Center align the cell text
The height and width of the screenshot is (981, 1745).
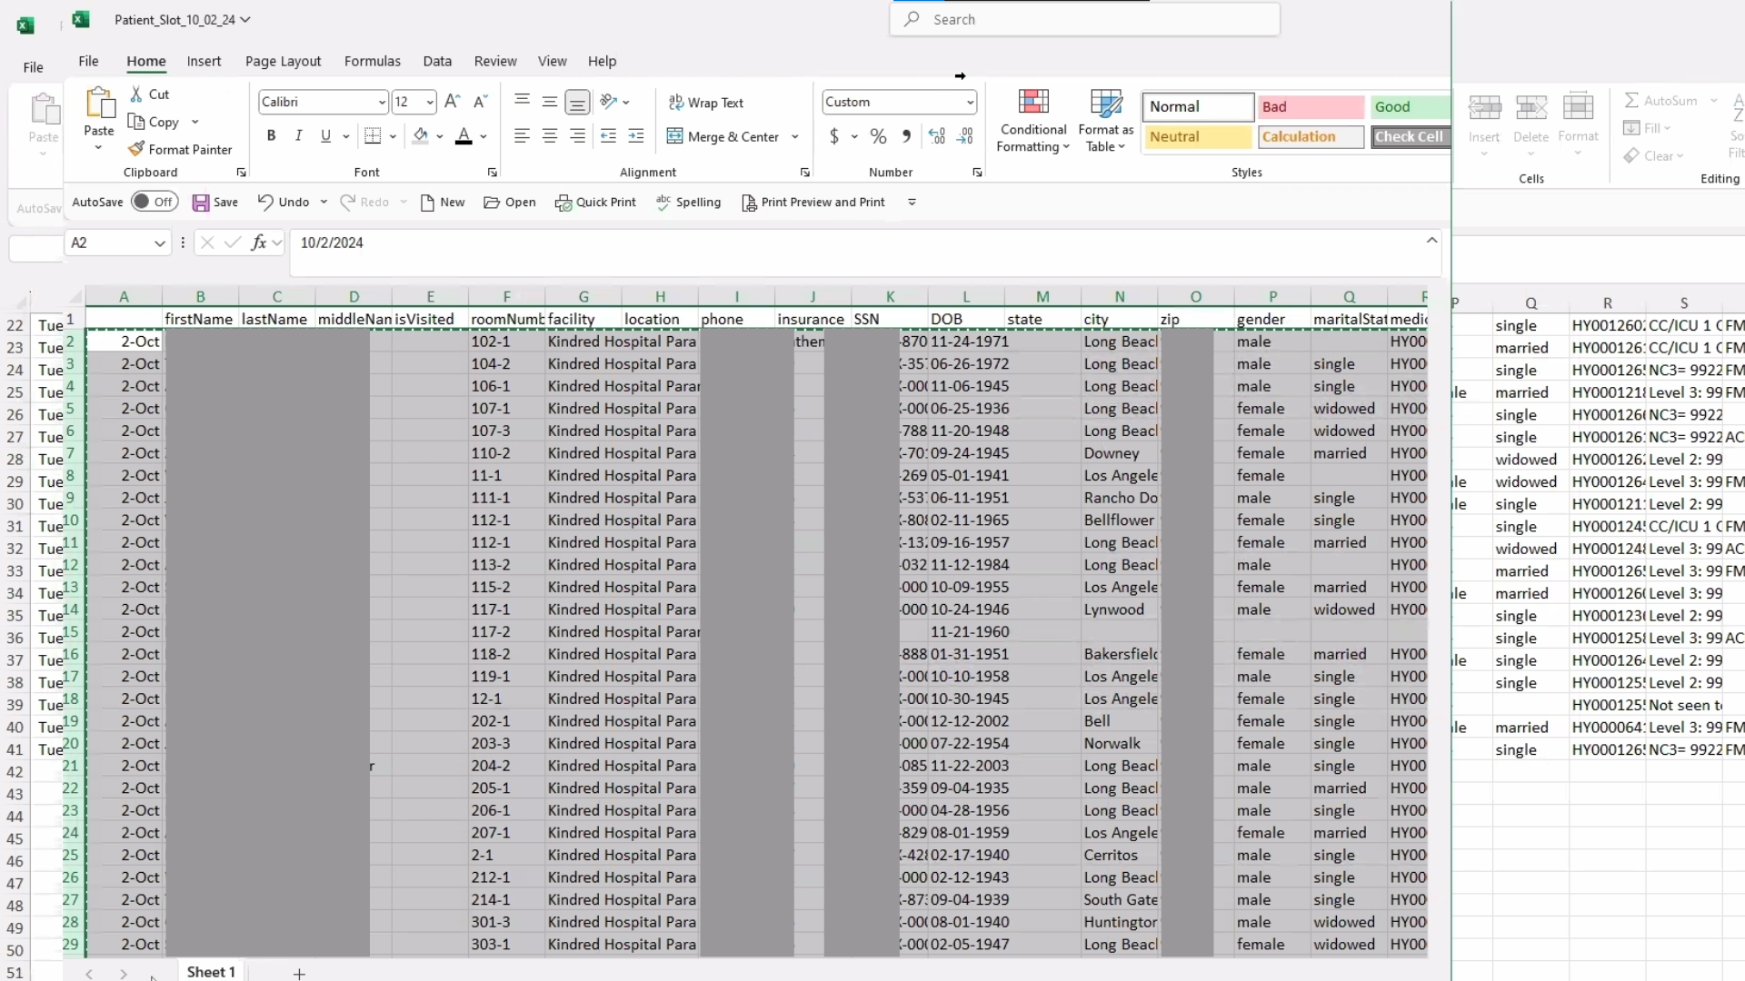550,136
